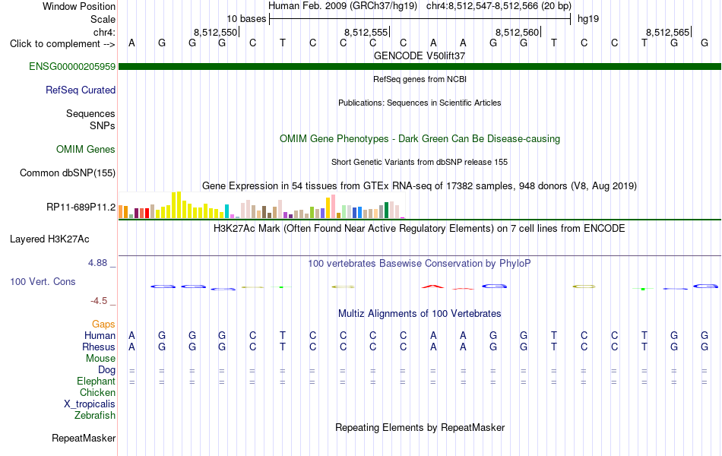This screenshot has width=722, height=456.
Task: Click the pink GTEx expression bar
Action: (x=333, y=207)
